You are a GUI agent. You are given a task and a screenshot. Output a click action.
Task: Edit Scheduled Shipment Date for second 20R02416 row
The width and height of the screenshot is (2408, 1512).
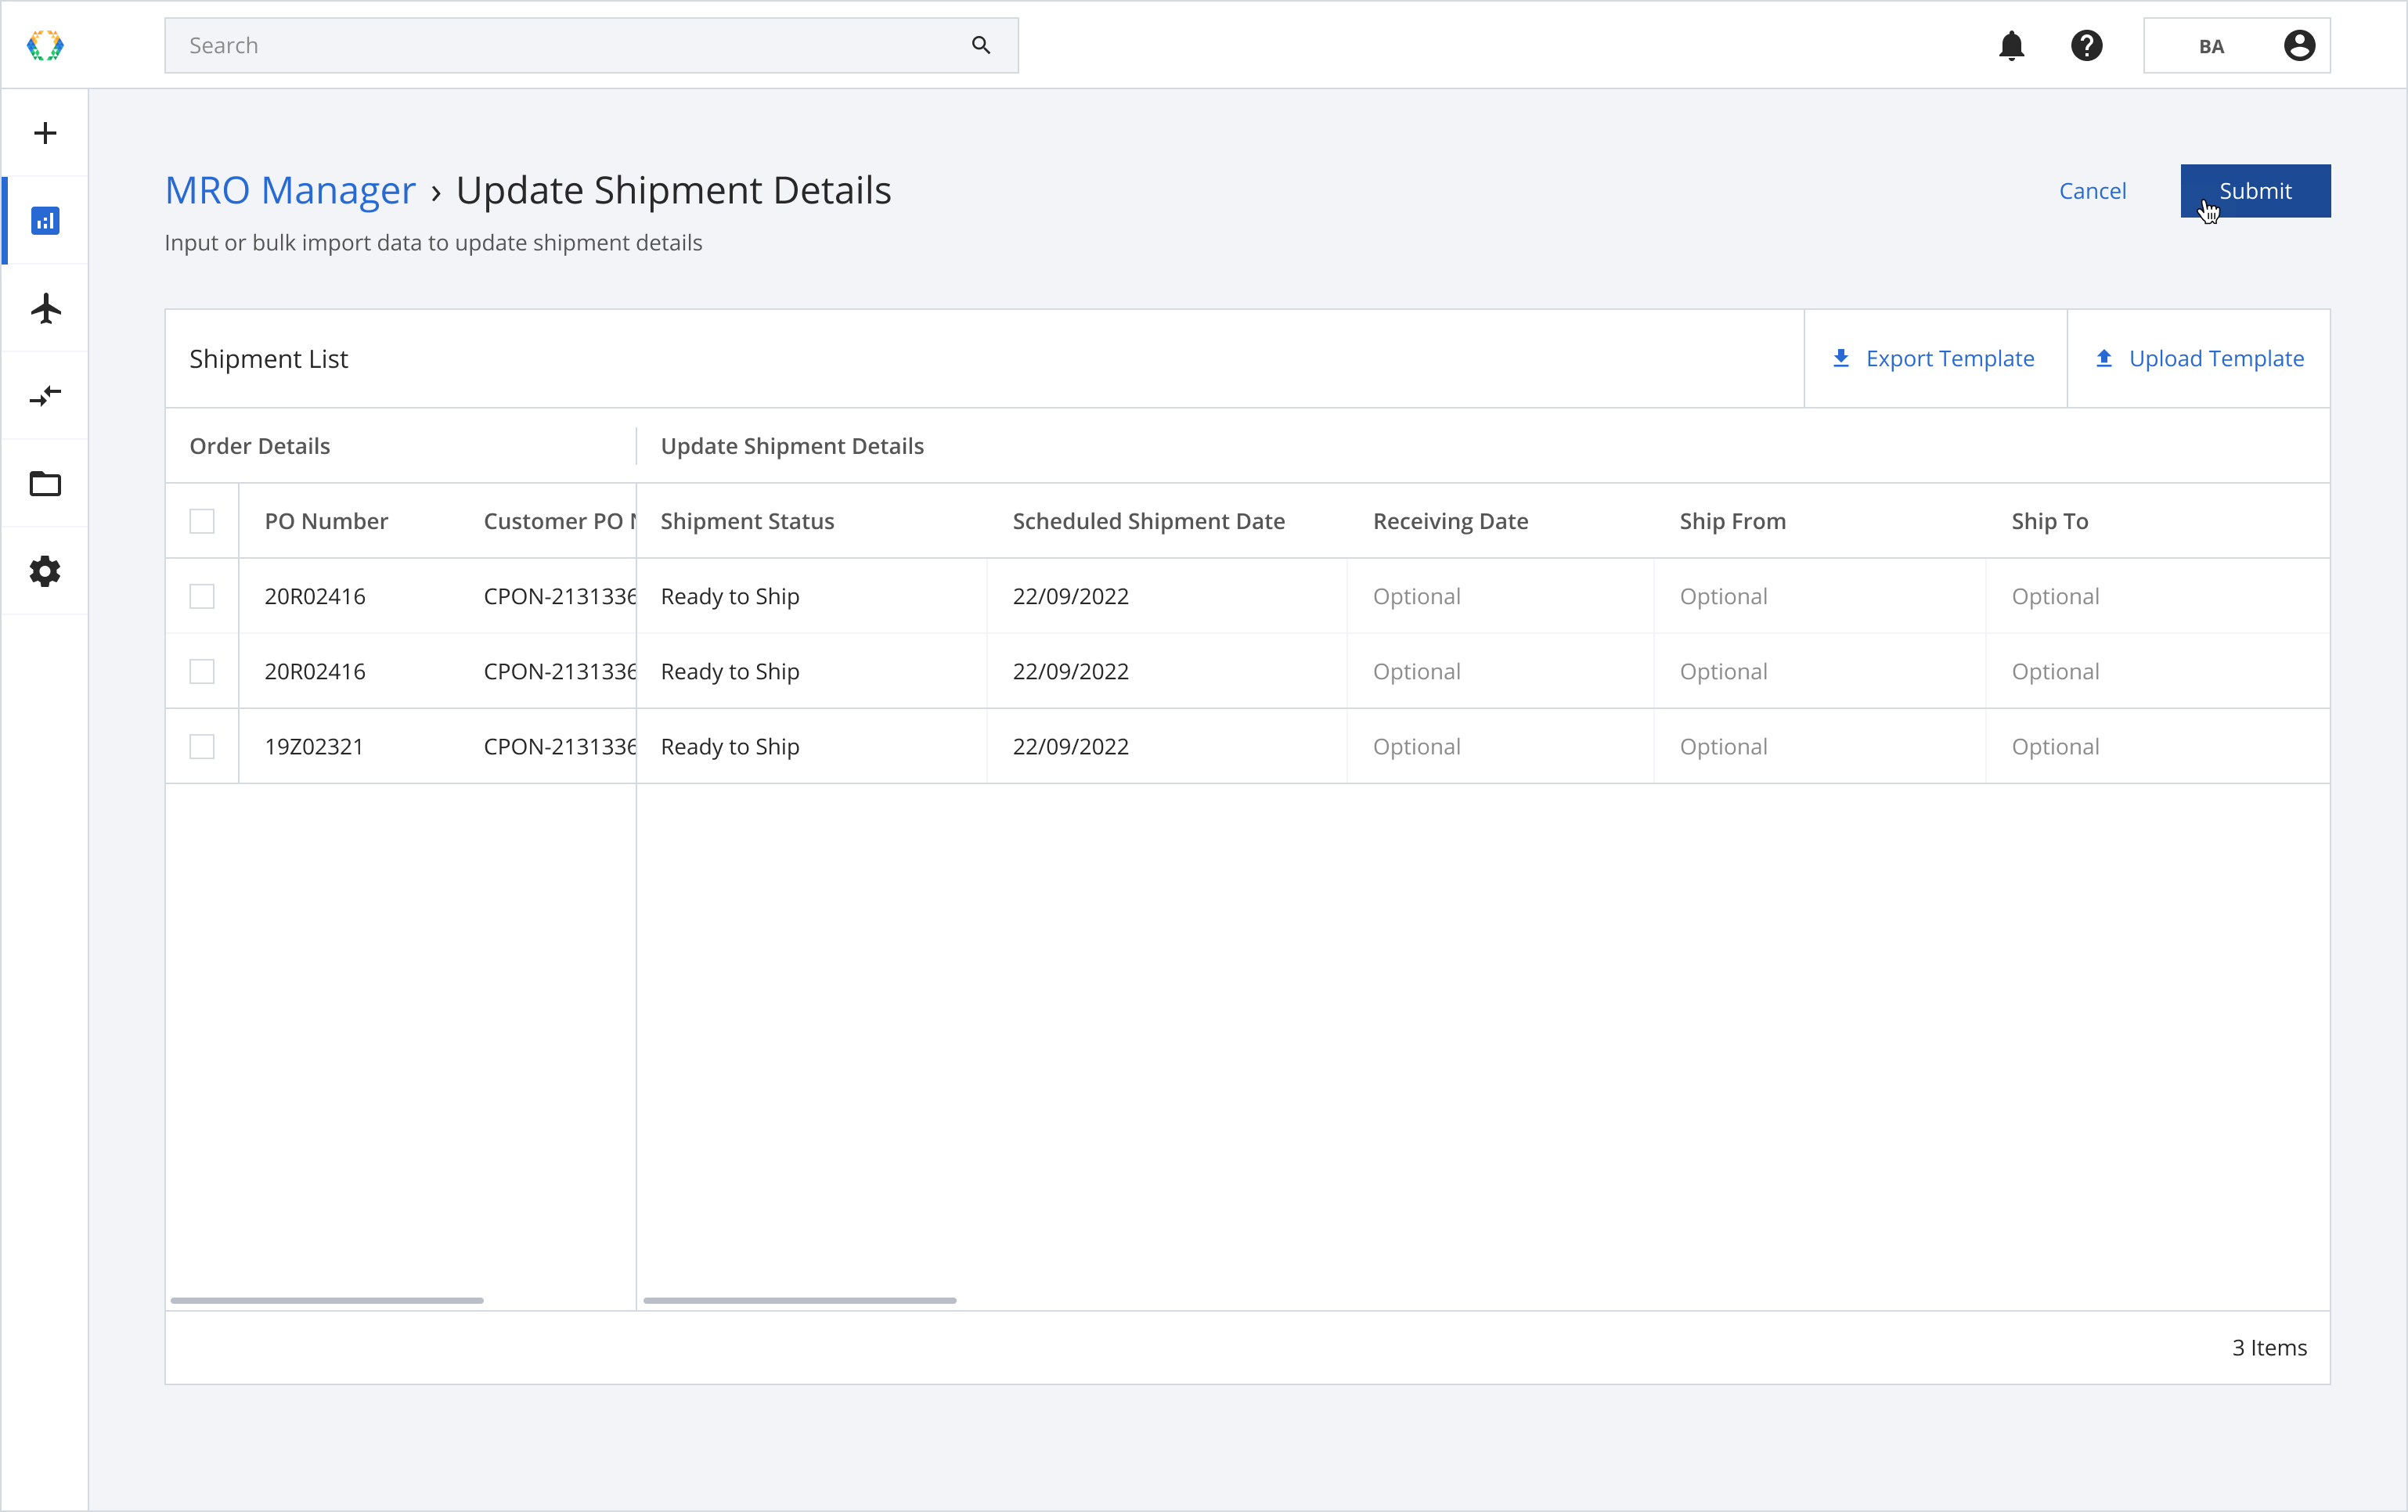click(1167, 671)
